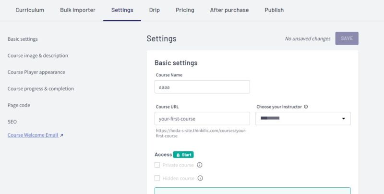Click the info icon beside Choose your instructor

[306, 107]
